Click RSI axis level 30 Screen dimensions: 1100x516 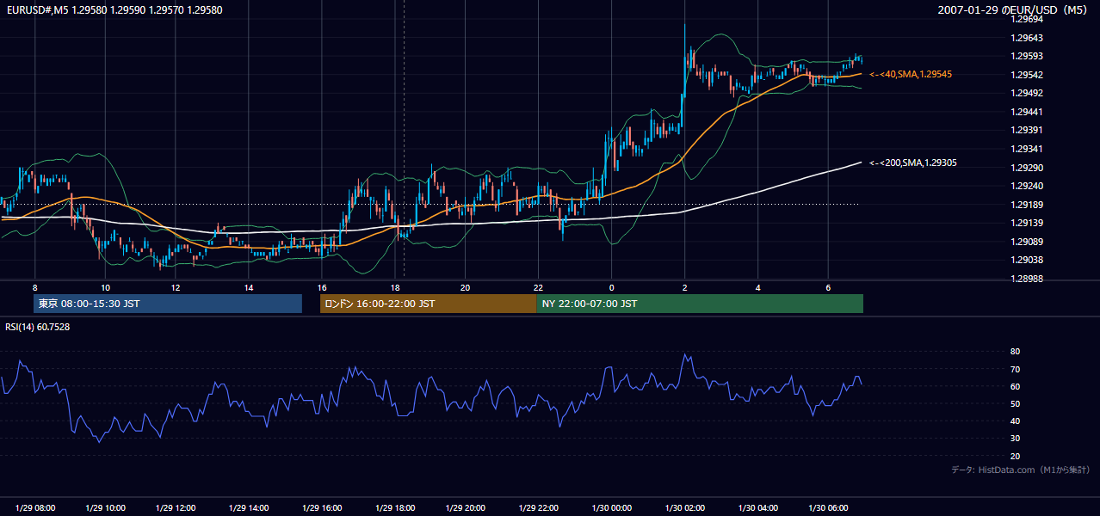(x=1015, y=439)
